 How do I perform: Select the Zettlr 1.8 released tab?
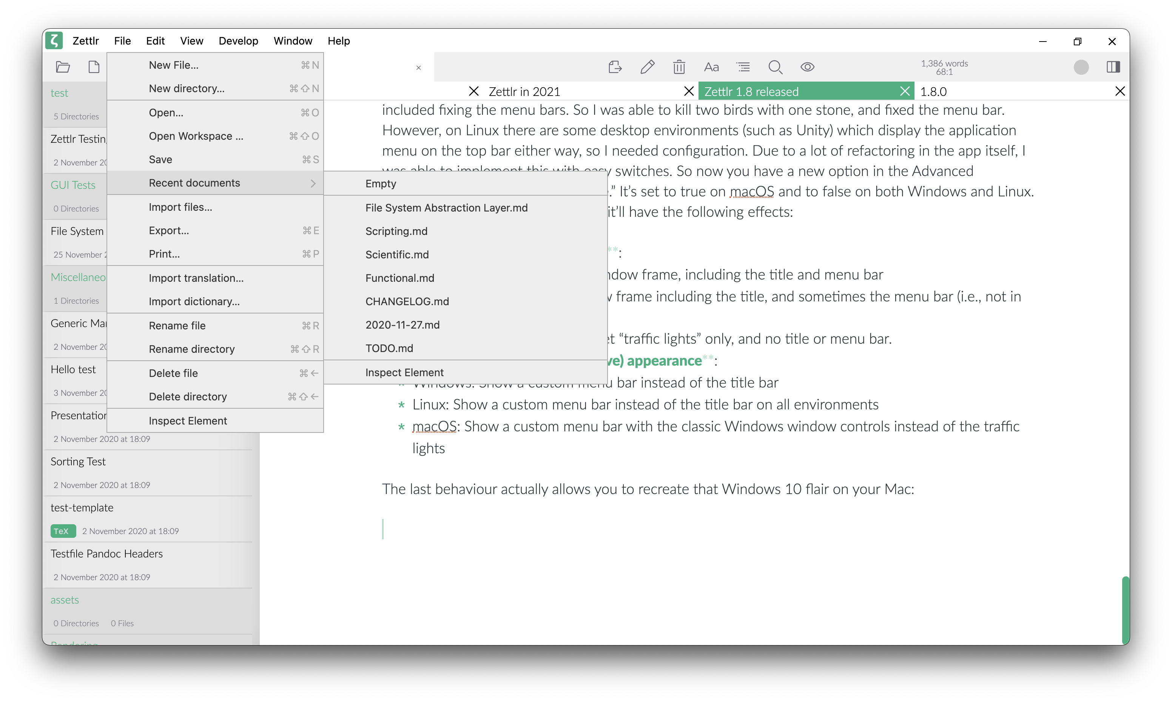pos(806,91)
